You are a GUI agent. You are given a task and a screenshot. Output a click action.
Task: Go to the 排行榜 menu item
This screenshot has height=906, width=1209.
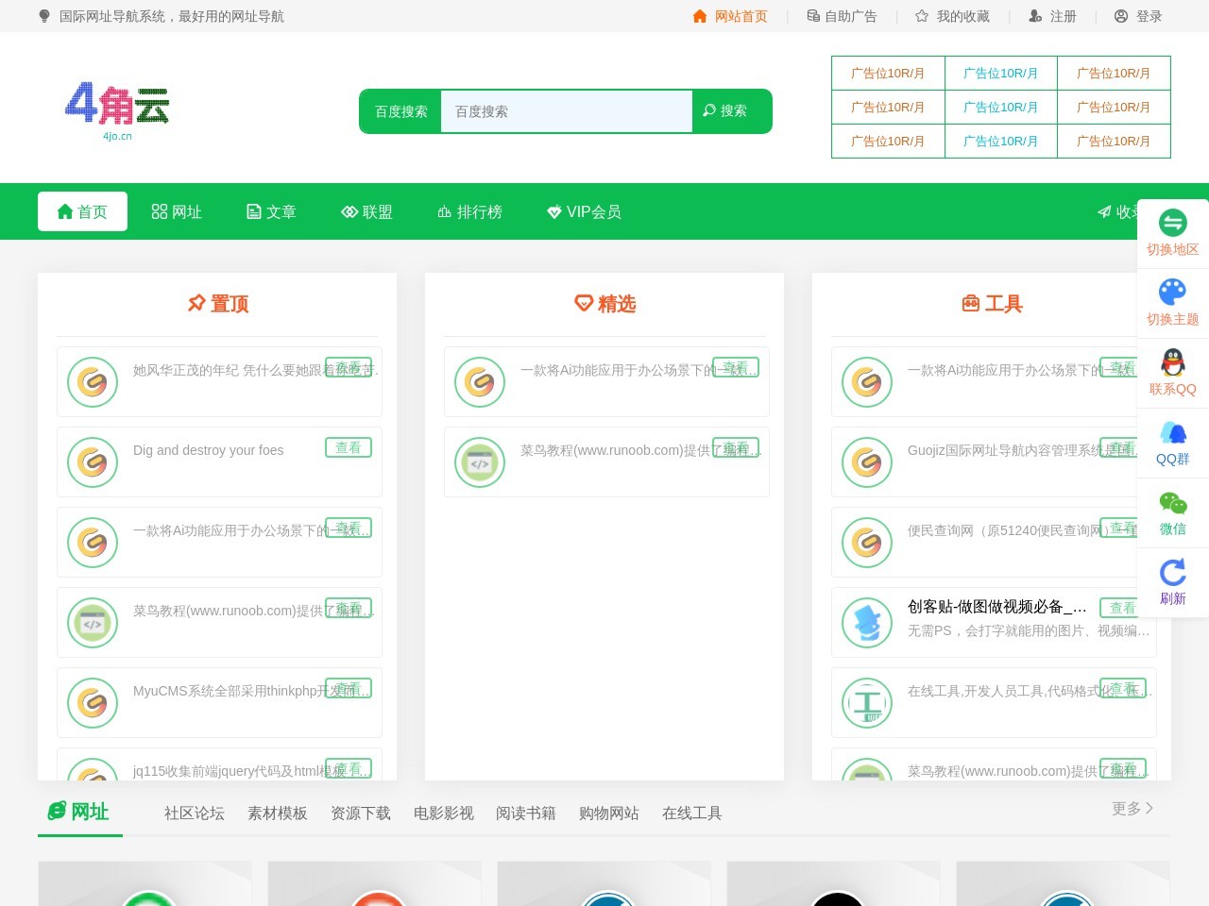point(469,212)
